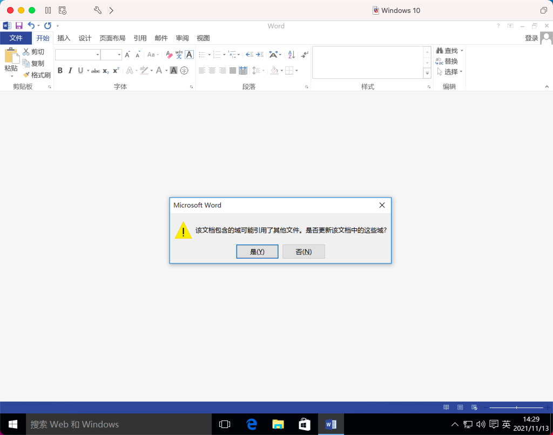The width and height of the screenshot is (553, 435).
Task: Click the multilevel list icon
Action: [232, 55]
